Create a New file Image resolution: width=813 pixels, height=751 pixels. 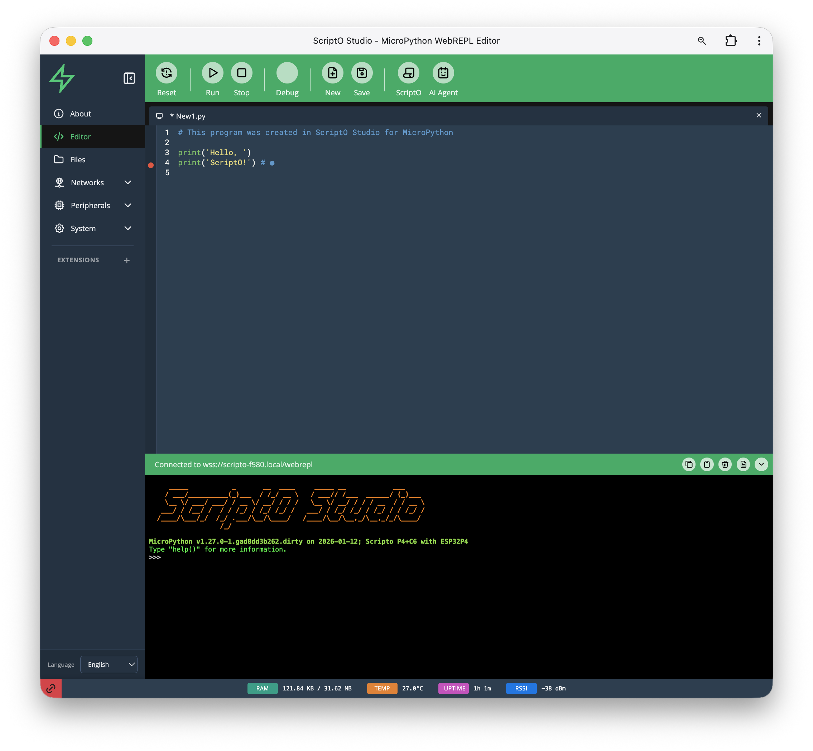(x=332, y=73)
